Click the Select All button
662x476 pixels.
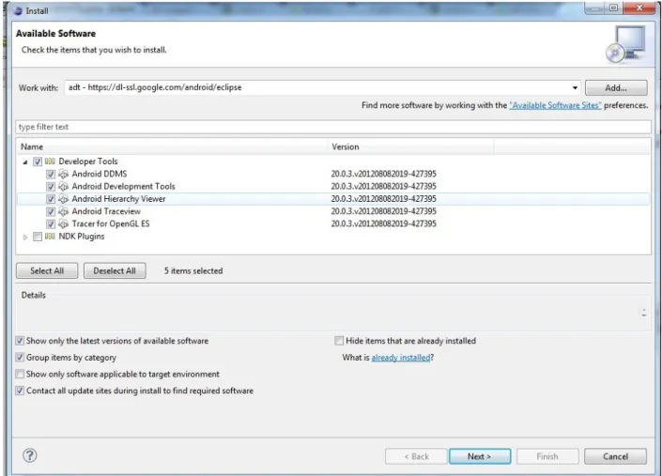point(47,271)
